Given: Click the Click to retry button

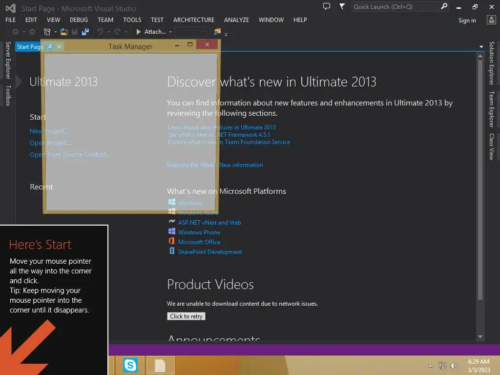Looking at the screenshot, I should 186,316.
